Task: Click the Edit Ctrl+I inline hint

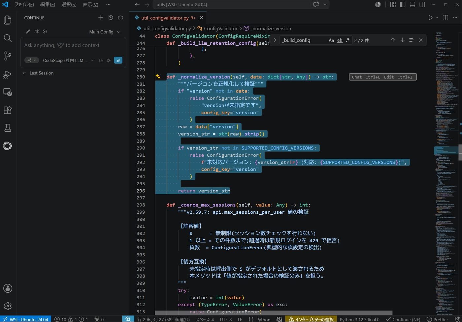Action: click(398, 77)
